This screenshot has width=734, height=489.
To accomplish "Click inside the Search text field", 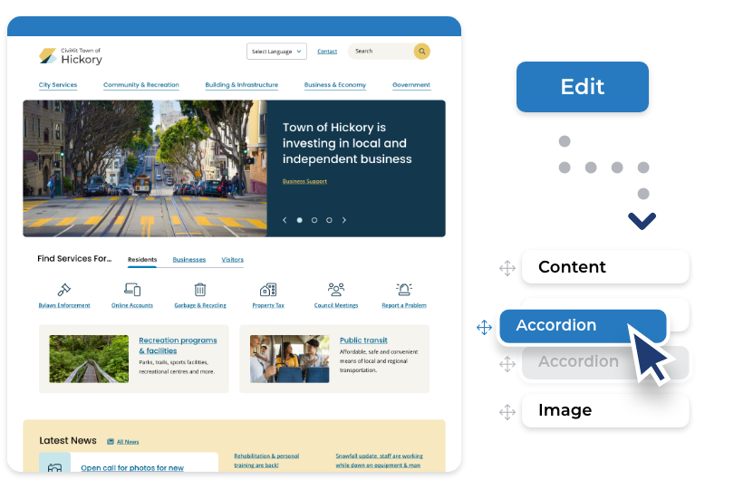I will click(381, 52).
